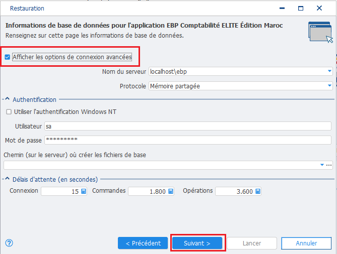Click the Restauration window title

[x=27, y=9]
